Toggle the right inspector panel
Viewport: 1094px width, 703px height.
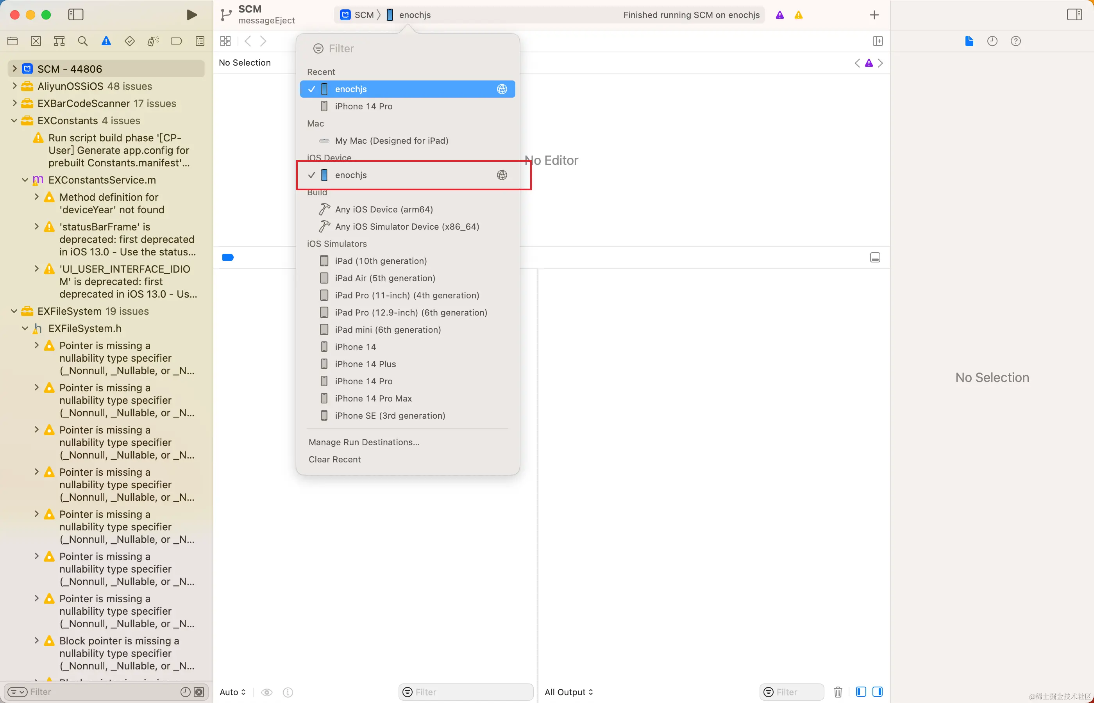tap(1074, 14)
